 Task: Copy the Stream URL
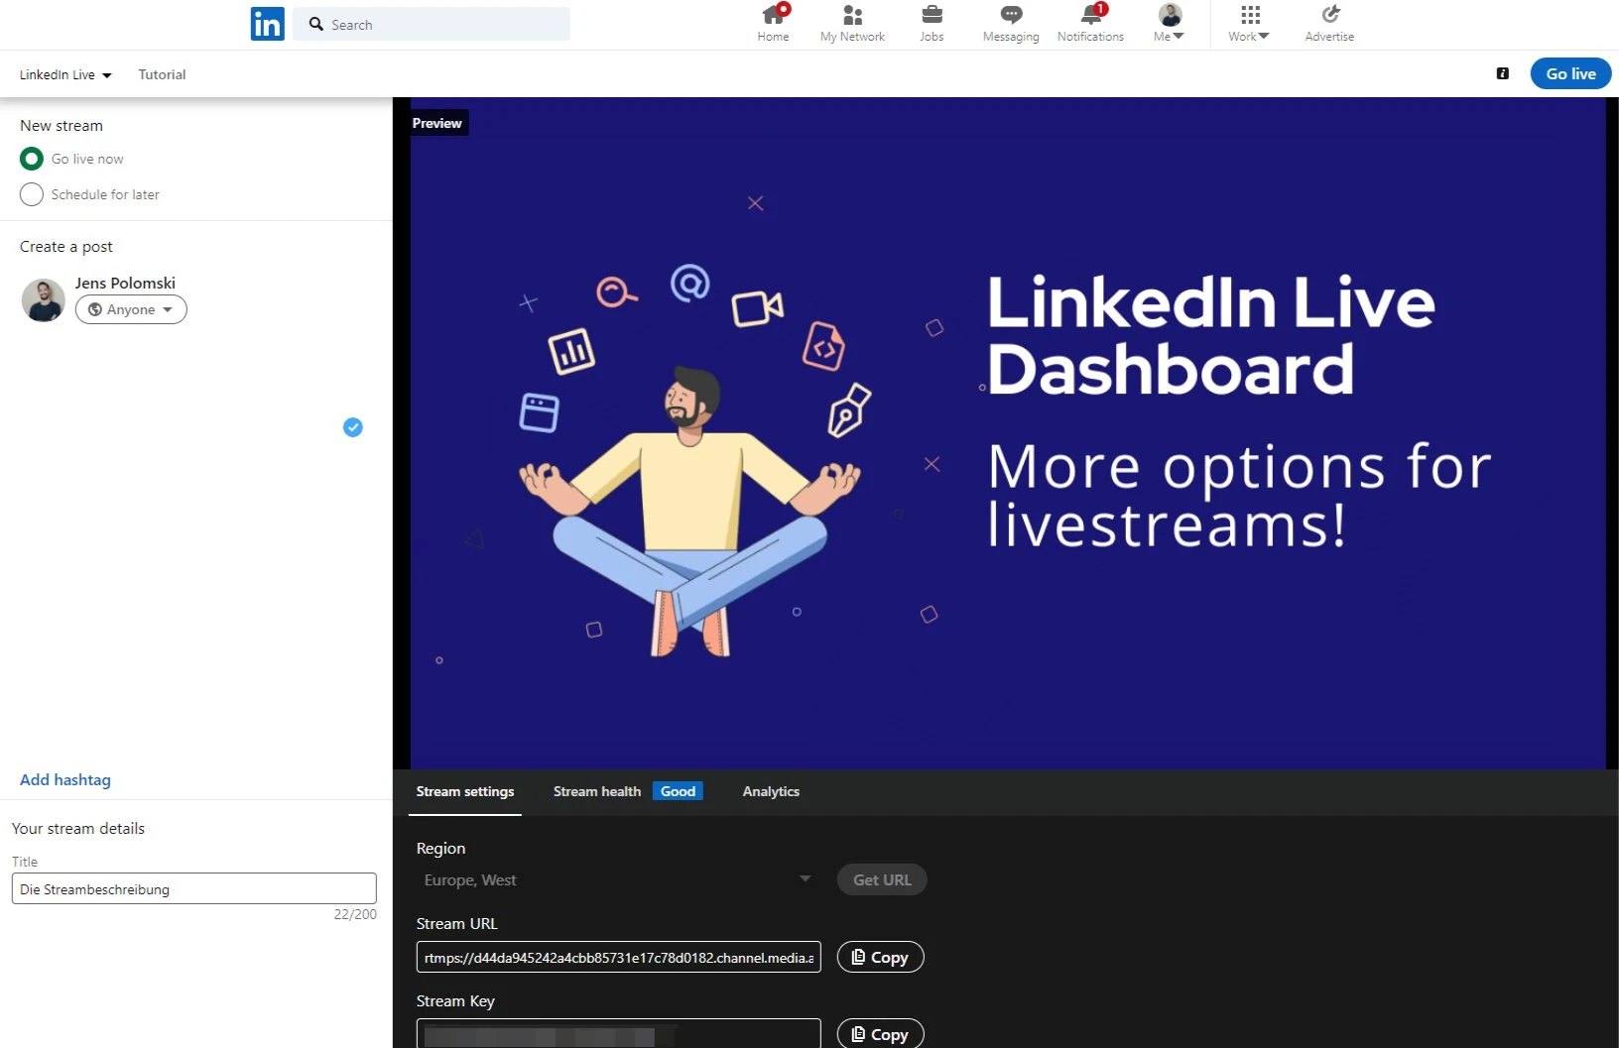click(879, 957)
